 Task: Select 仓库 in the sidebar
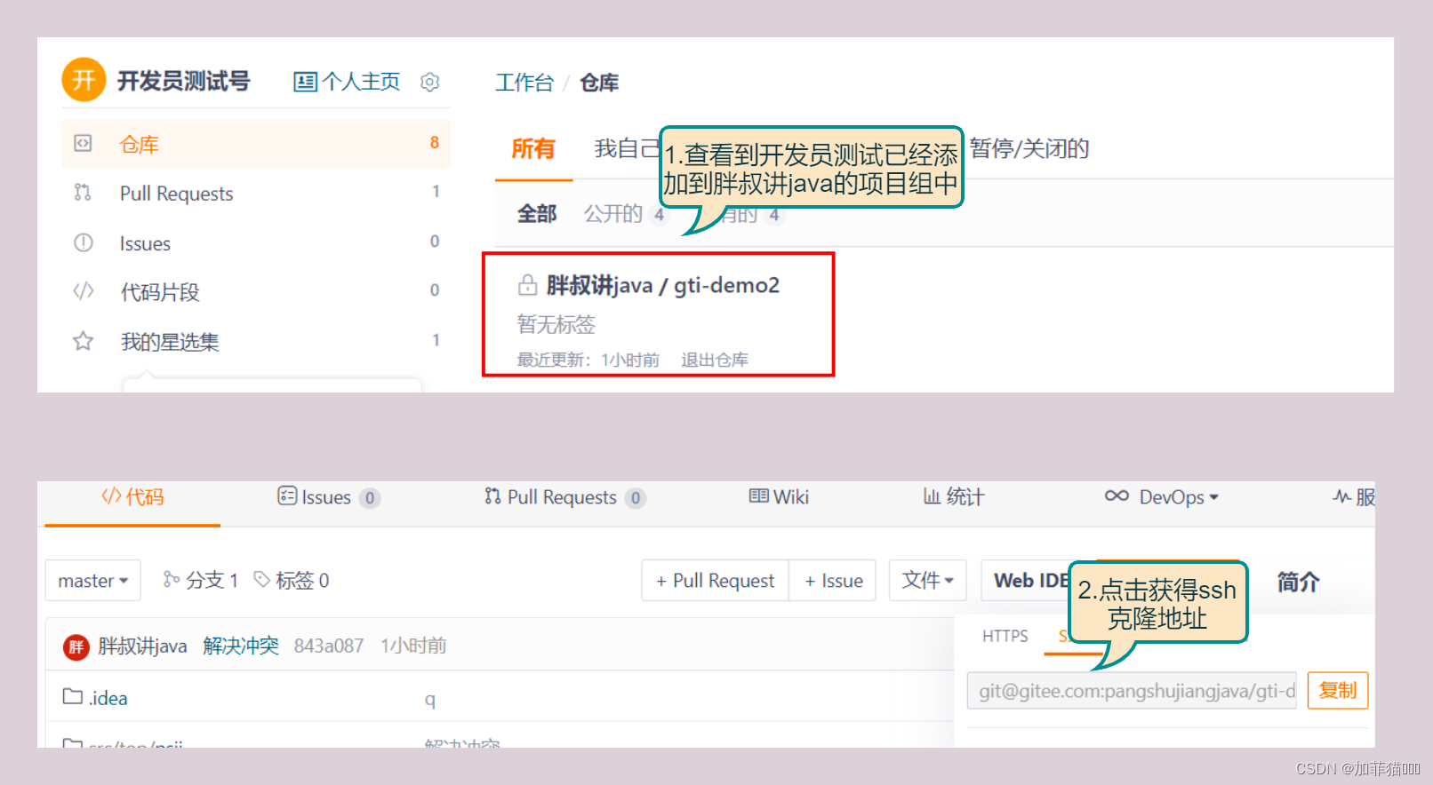(x=256, y=144)
